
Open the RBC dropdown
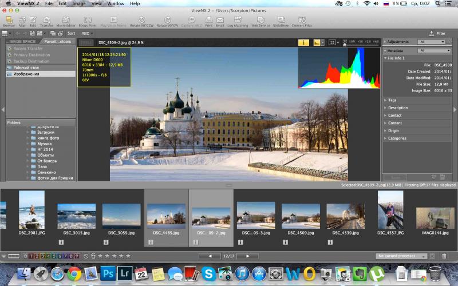[x=87, y=33]
